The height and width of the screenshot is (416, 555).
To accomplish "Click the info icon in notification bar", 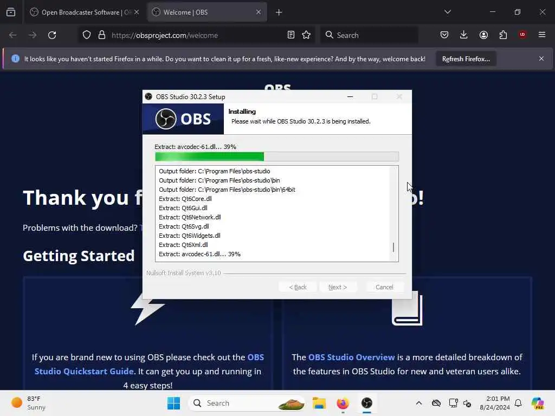I will [x=15, y=58].
